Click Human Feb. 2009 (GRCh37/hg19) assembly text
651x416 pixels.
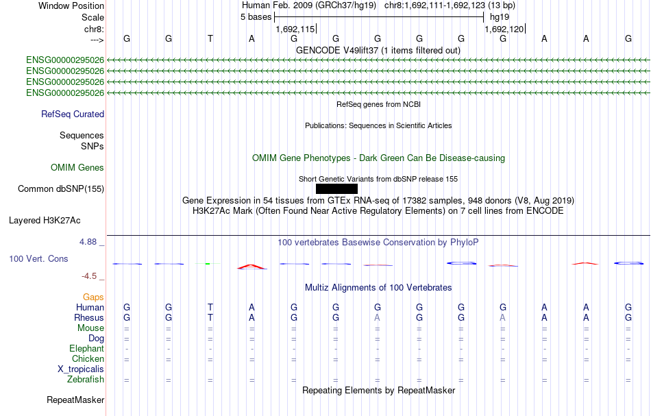309,5
